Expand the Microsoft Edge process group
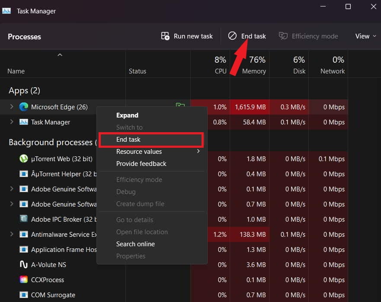The image size is (381, 302). click(12, 107)
